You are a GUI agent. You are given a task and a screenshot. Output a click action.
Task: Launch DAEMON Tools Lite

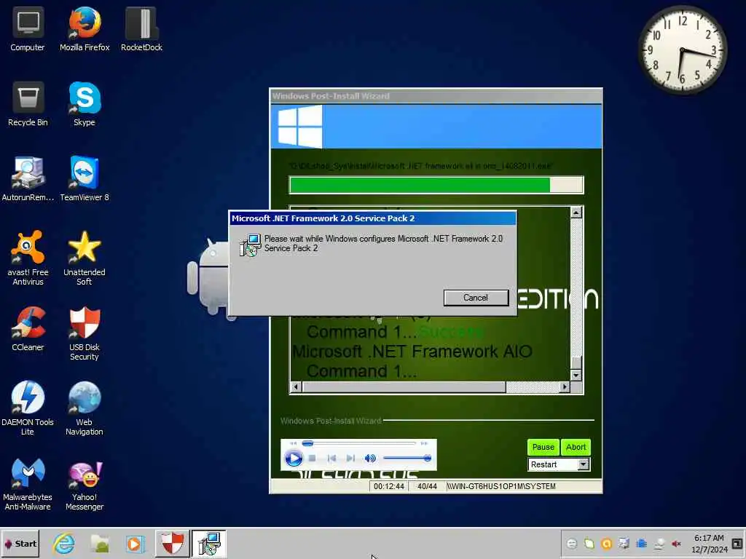[28, 408]
